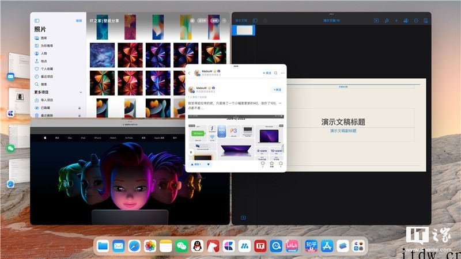Screen dimensions: 461x259
Task: Open the Craft app in the dock
Action: 229,246
